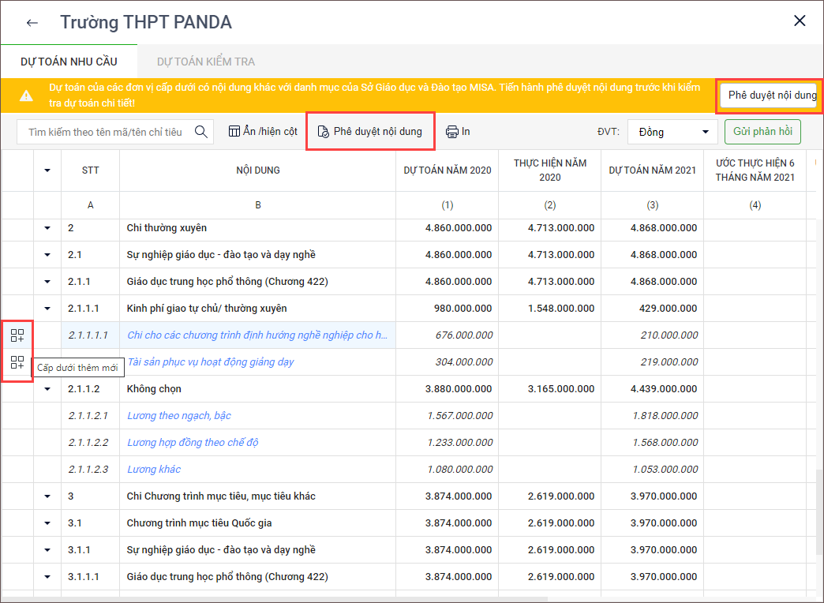Click the magnifier search icon

(201, 132)
